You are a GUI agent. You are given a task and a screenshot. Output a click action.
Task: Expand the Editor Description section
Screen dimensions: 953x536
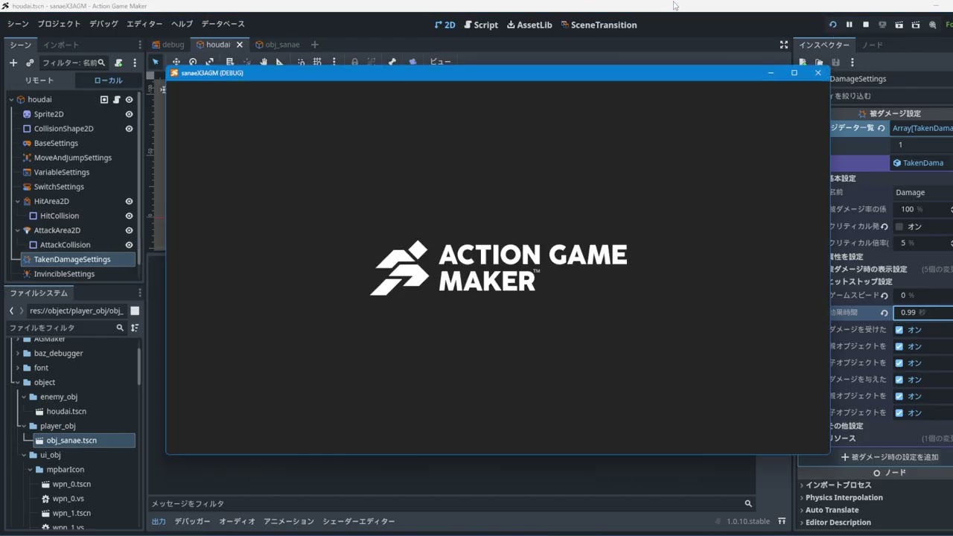coord(835,522)
